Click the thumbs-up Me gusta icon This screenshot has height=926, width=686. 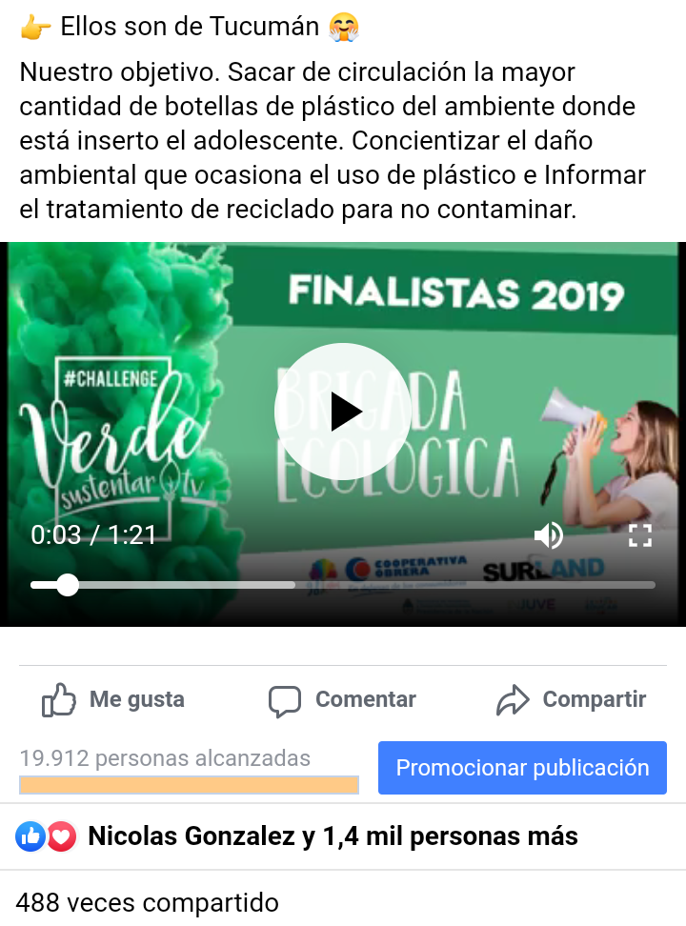[x=58, y=700]
